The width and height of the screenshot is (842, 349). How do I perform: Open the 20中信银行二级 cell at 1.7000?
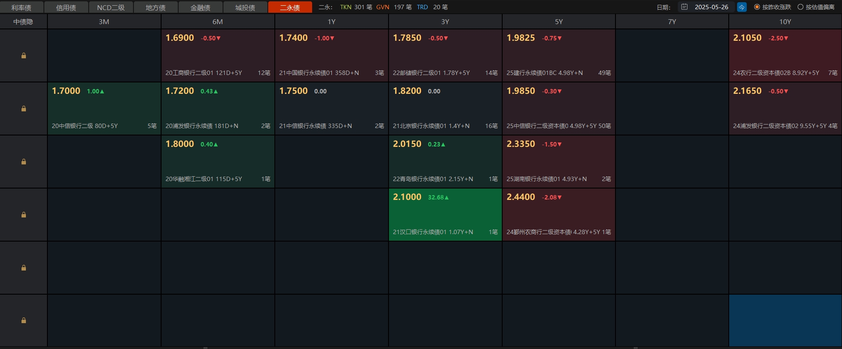[104, 108]
